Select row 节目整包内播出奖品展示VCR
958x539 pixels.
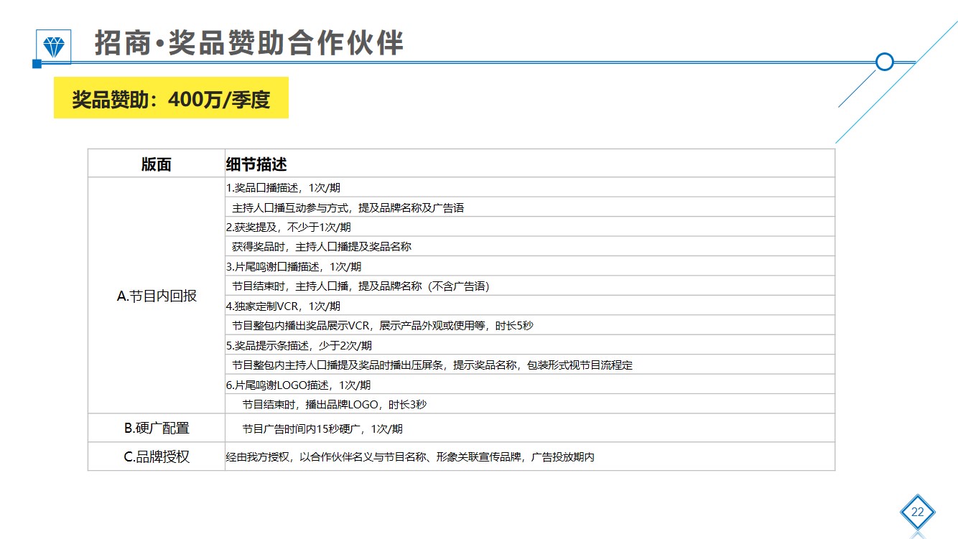[x=530, y=325]
